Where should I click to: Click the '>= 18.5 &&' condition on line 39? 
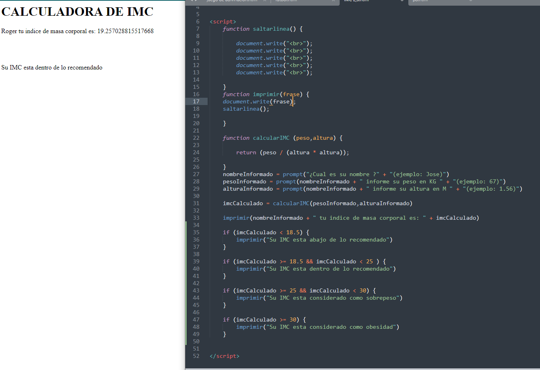pos(296,261)
